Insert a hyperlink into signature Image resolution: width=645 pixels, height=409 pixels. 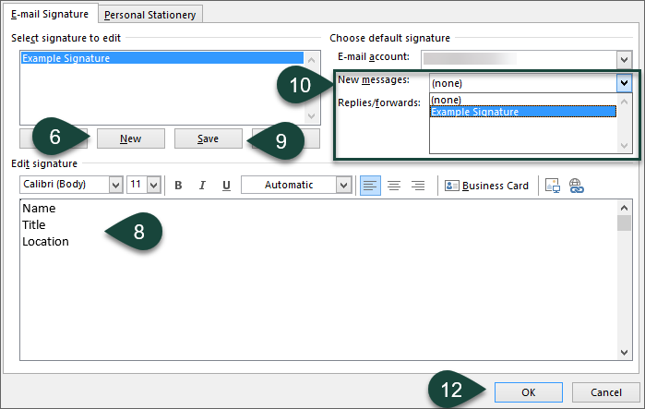click(x=577, y=186)
